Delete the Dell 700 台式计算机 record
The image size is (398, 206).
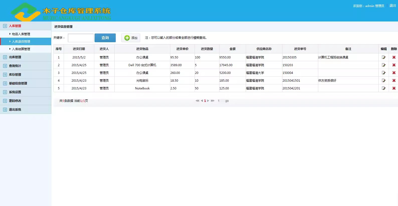point(394,65)
